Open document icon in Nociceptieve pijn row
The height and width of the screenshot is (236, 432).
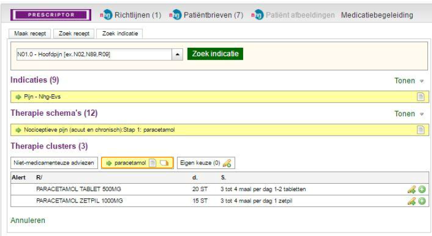421,130
